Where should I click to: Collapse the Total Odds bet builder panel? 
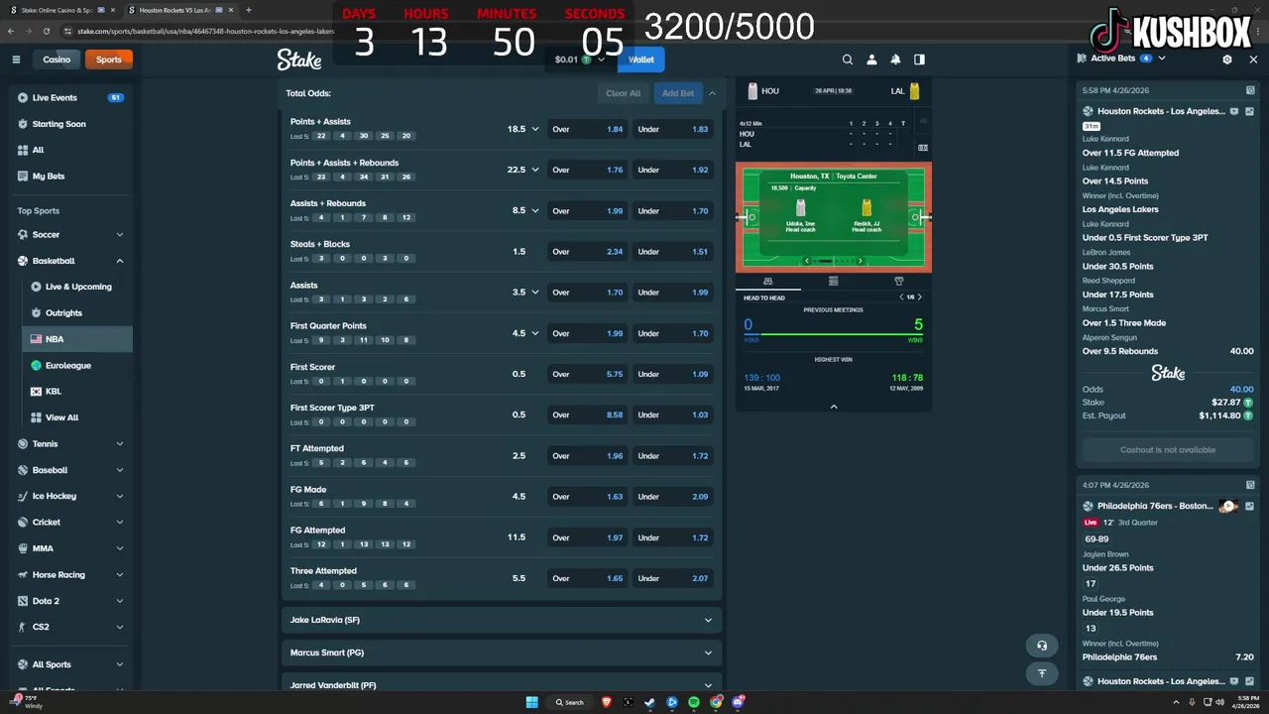(x=712, y=93)
